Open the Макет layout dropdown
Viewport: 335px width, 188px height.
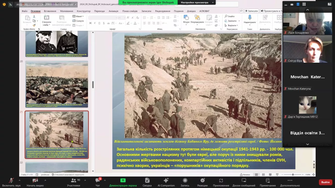pyautogui.click(x=78, y=16)
